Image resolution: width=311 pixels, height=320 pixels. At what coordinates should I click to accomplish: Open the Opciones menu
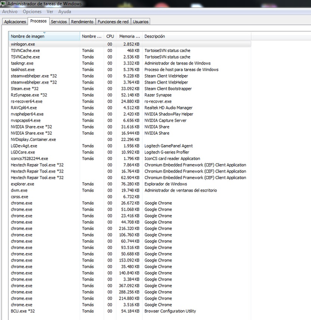pyautogui.click(x=32, y=11)
